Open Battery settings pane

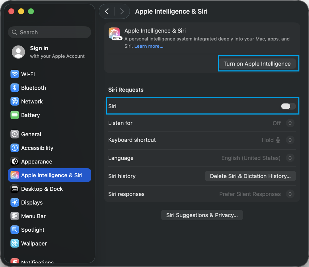tap(49, 115)
